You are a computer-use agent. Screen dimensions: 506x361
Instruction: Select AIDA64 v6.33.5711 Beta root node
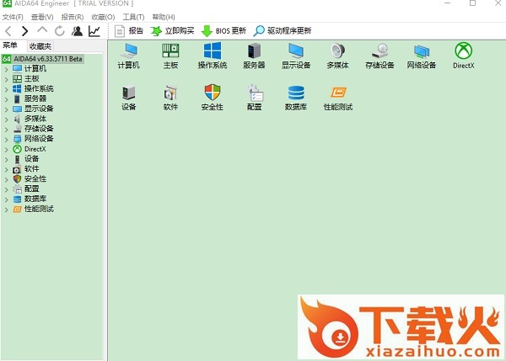coord(48,59)
